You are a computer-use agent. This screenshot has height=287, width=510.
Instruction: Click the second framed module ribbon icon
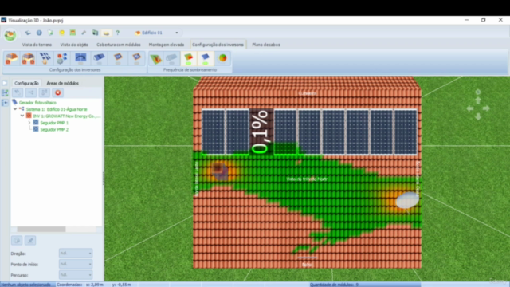coord(136,58)
